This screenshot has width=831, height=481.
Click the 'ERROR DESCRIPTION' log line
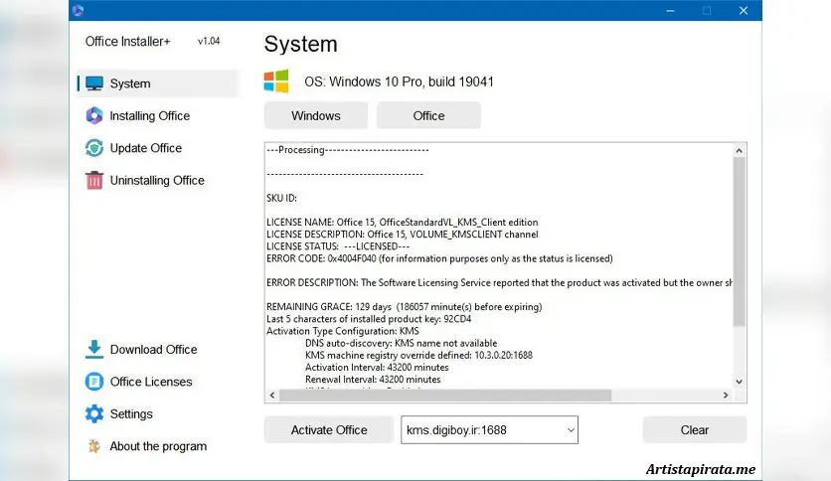(x=499, y=283)
